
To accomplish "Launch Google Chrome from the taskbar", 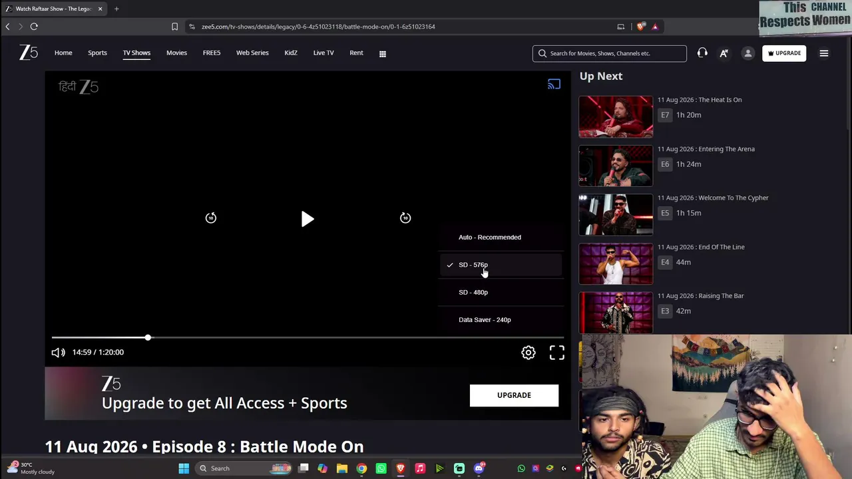I will tap(361, 468).
